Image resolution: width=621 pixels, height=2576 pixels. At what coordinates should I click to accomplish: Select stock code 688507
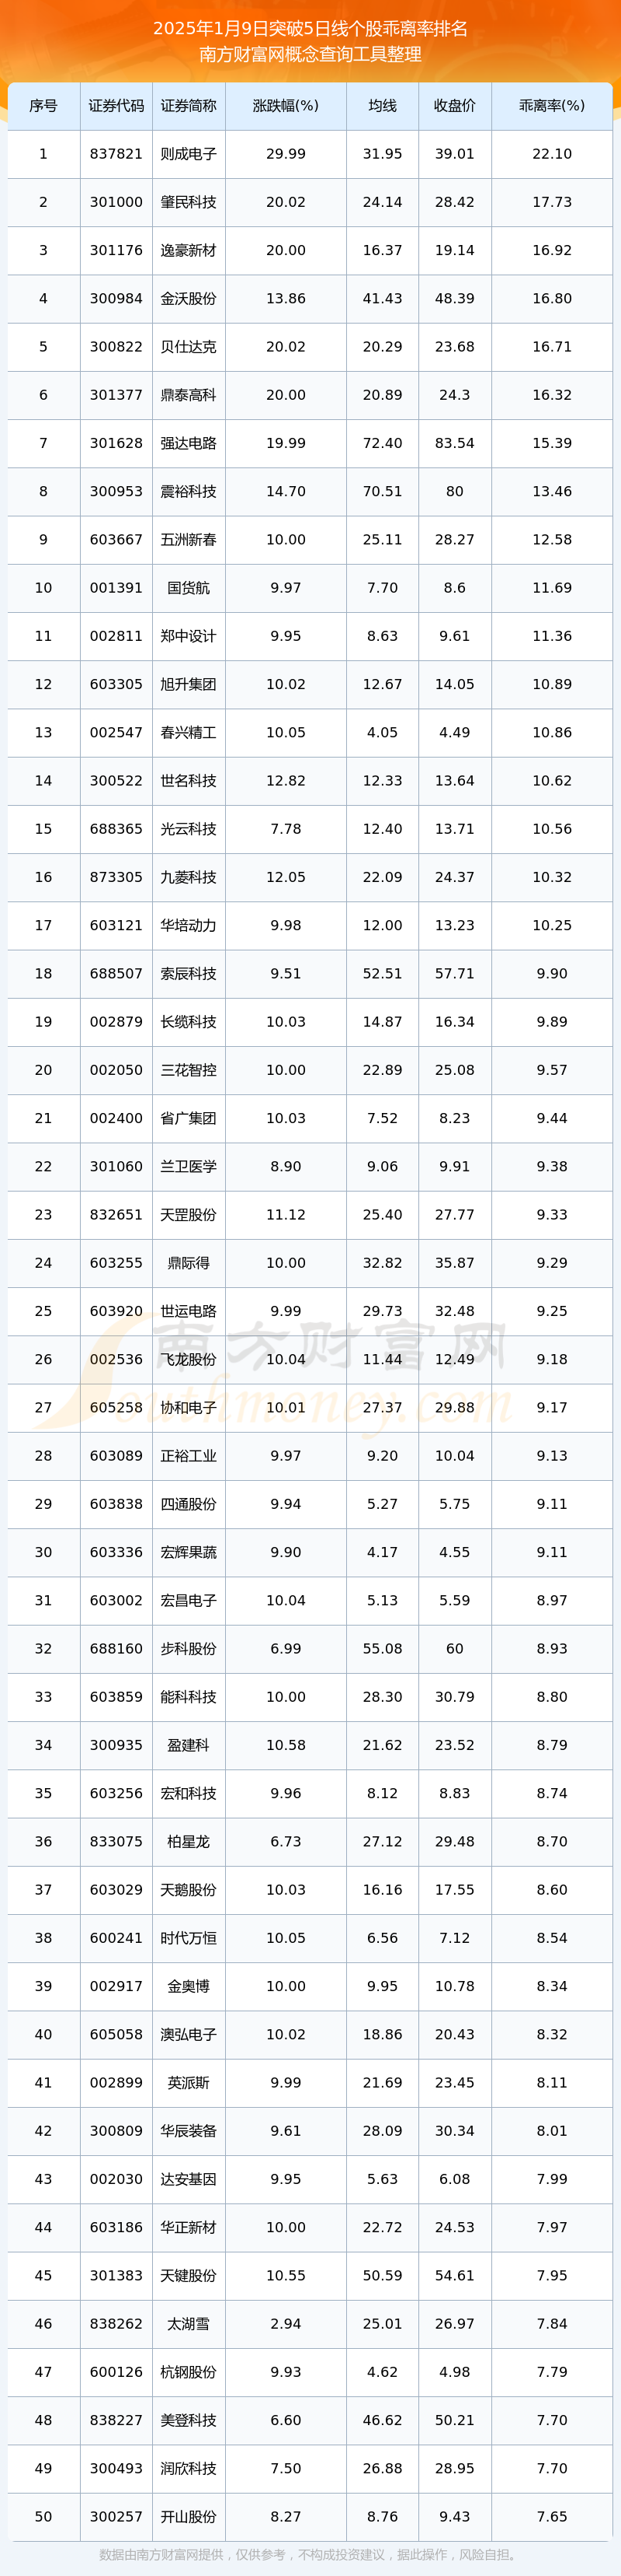tap(116, 973)
